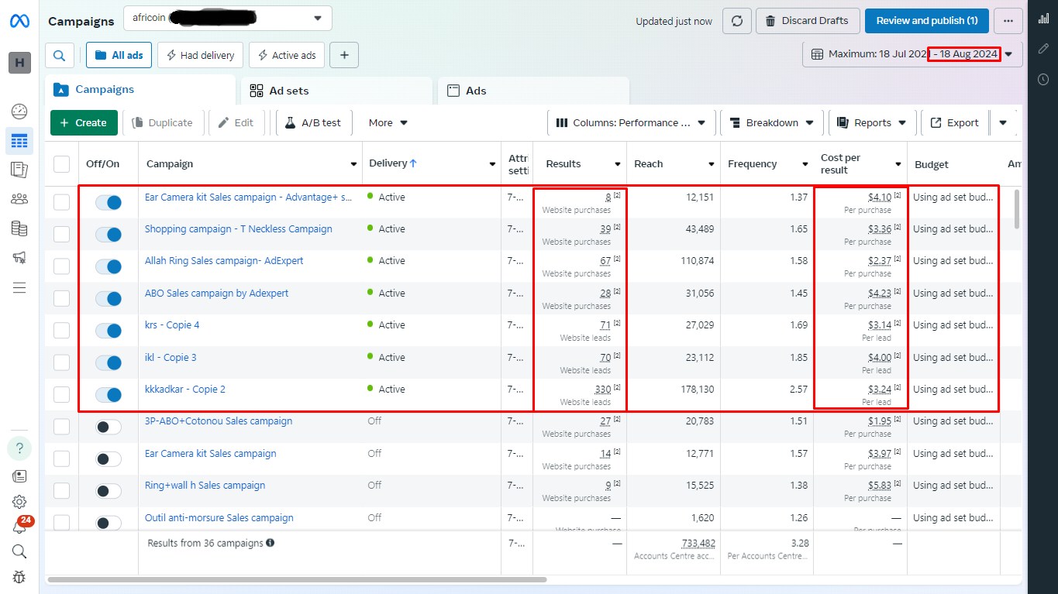Open krs - Copie 4 campaign link
The image size is (1058, 594).
(x=172, y=325)
